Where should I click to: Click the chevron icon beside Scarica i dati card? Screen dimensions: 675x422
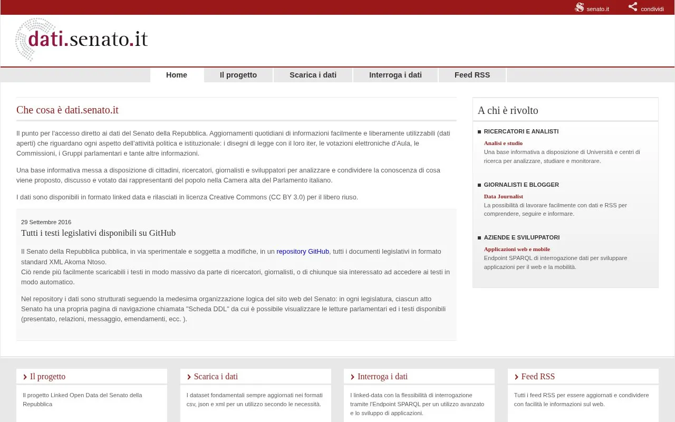189,377
